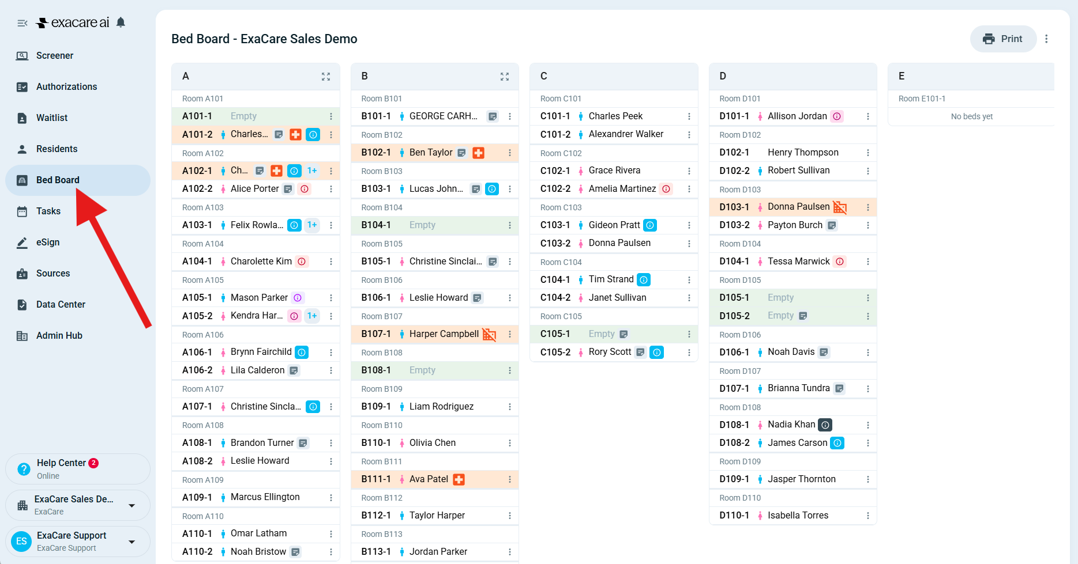Image resolution: width=1078 pixels, height=564 pixels.
Task: Click the no-bed icon on Harper Campbell
Action: [x=489, y=334]
